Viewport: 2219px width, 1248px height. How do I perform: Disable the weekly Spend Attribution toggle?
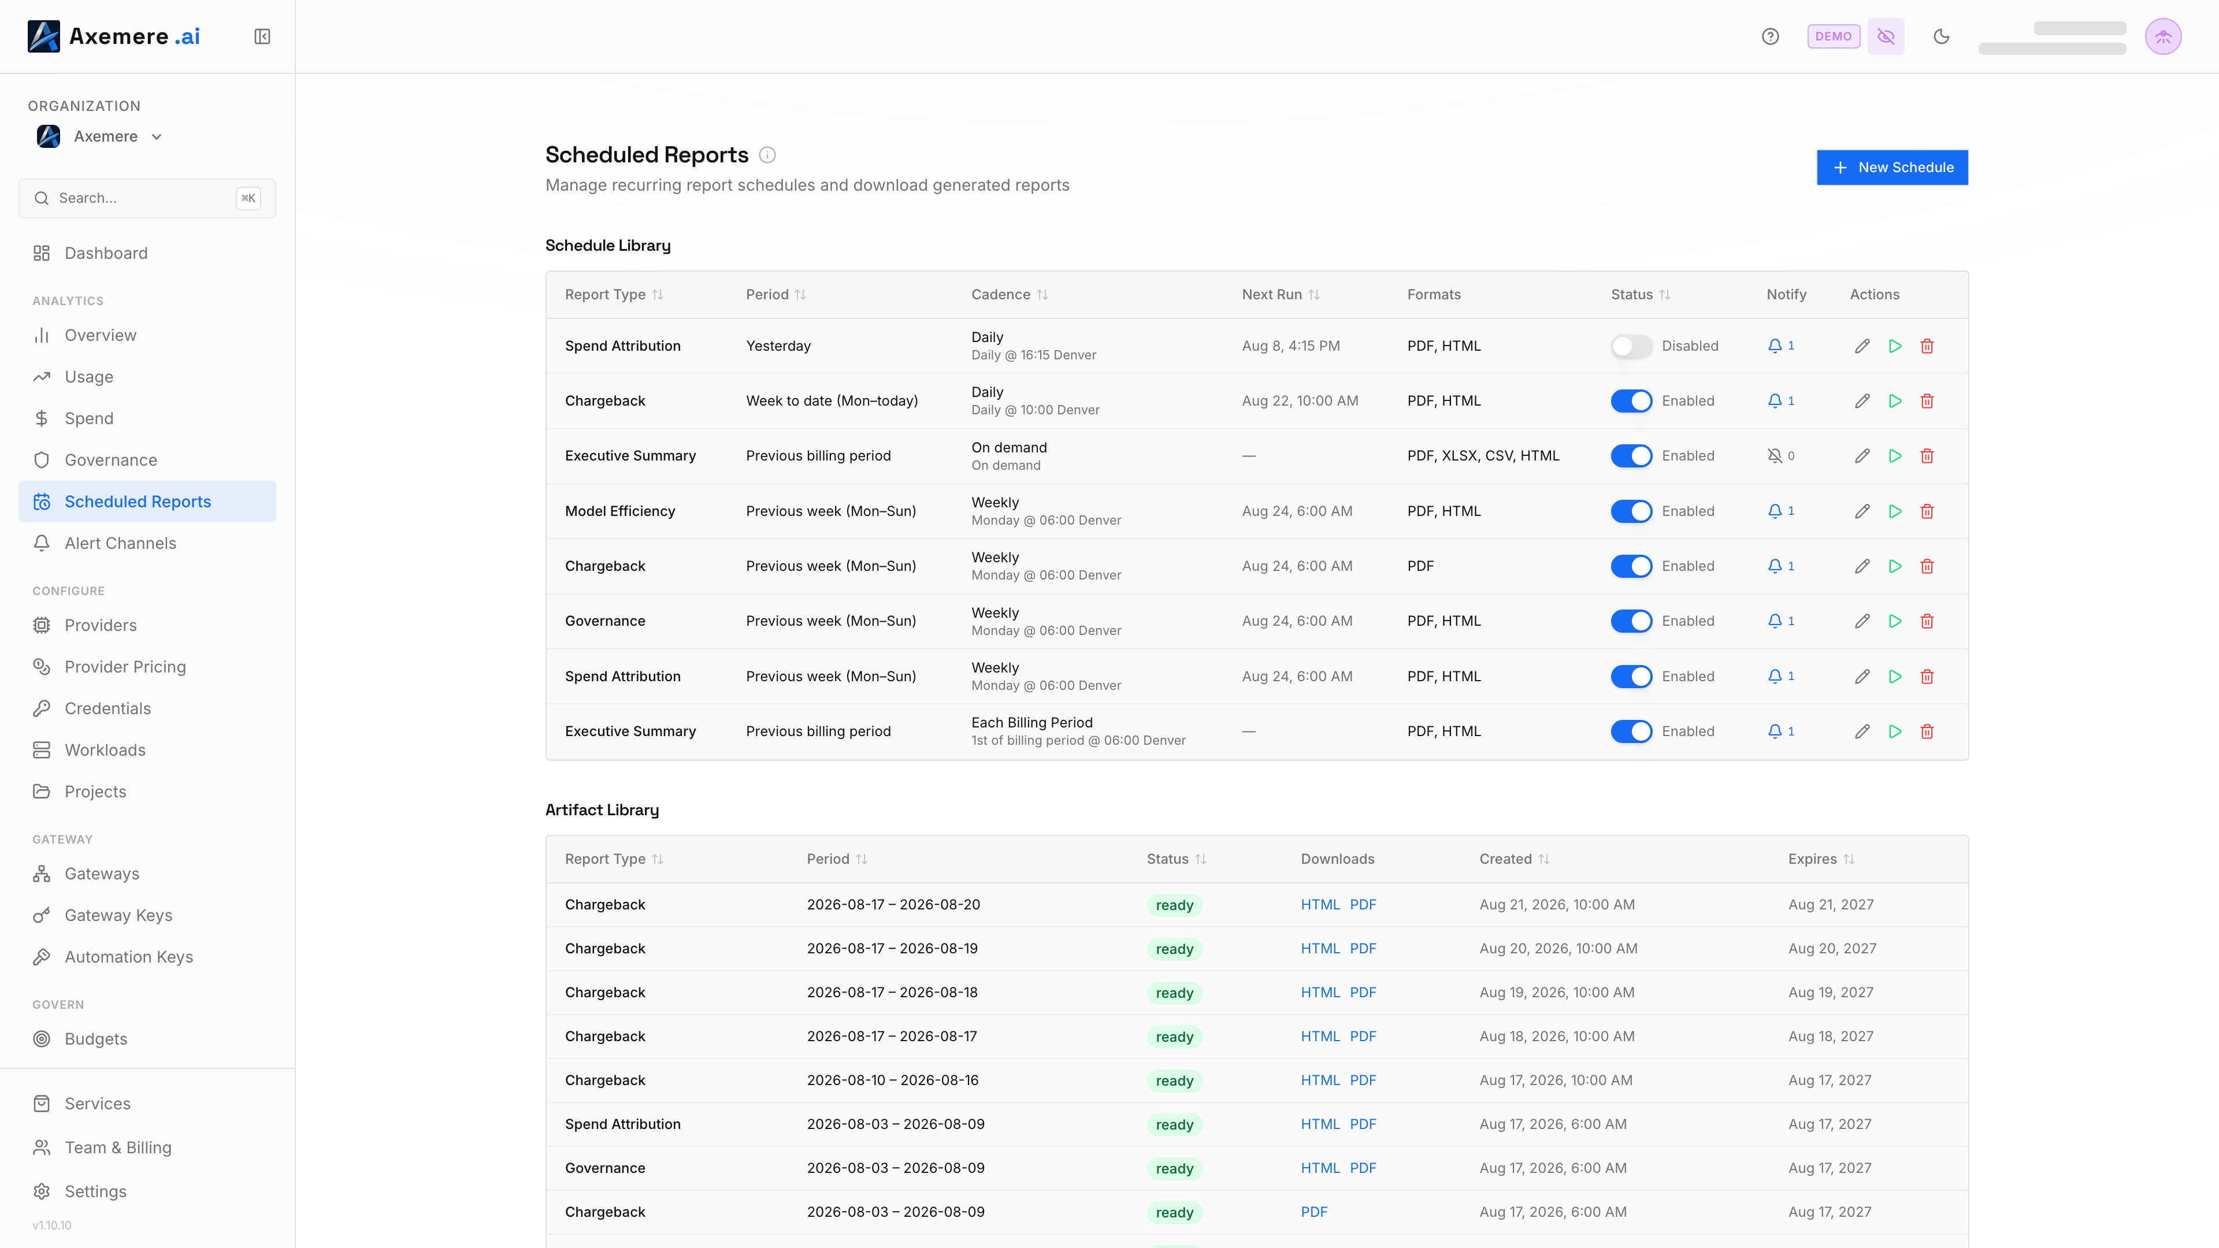pyautogui.click(x=1631, y=677)
